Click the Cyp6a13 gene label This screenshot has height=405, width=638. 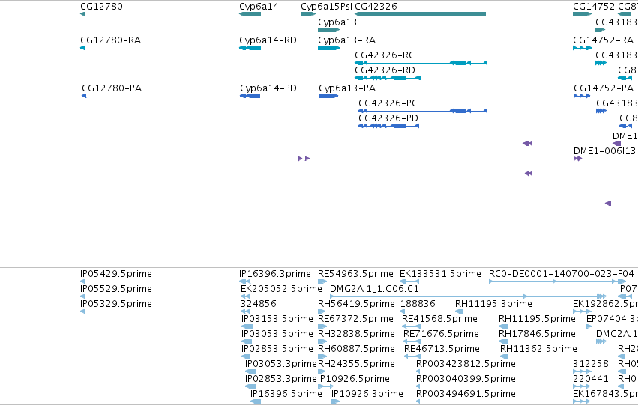click(337, 22)
